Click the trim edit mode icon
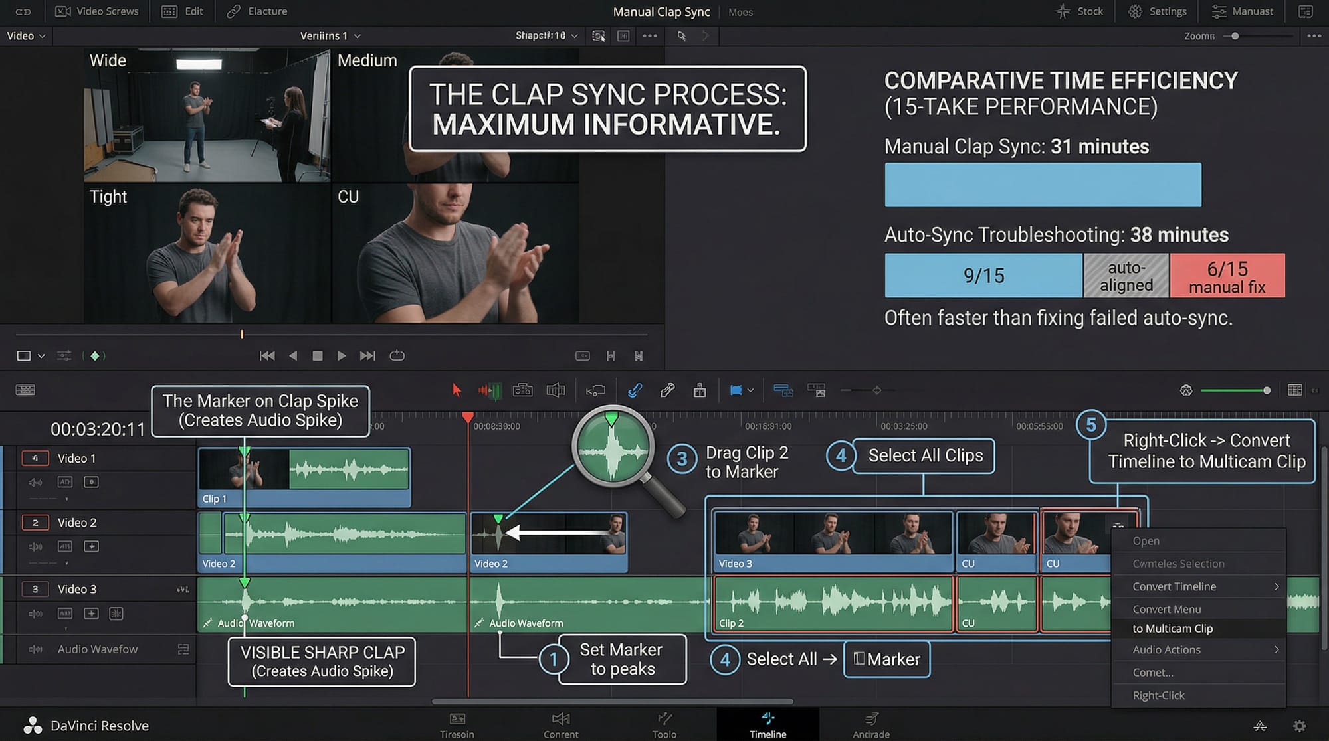Screen dimensions: 1329x741 [x=489, y=390]
